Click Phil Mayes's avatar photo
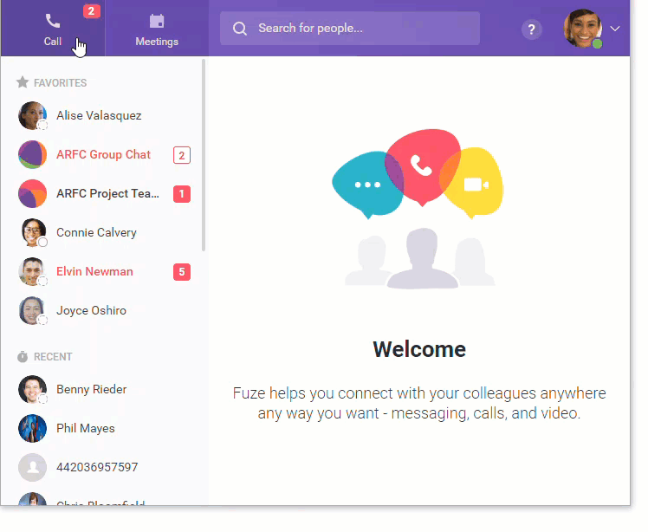648x532 pixels. 32,428
